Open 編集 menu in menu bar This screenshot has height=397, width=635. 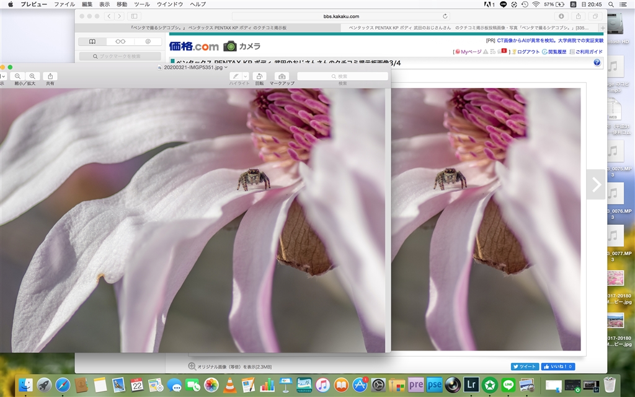(x=87, y=4)
